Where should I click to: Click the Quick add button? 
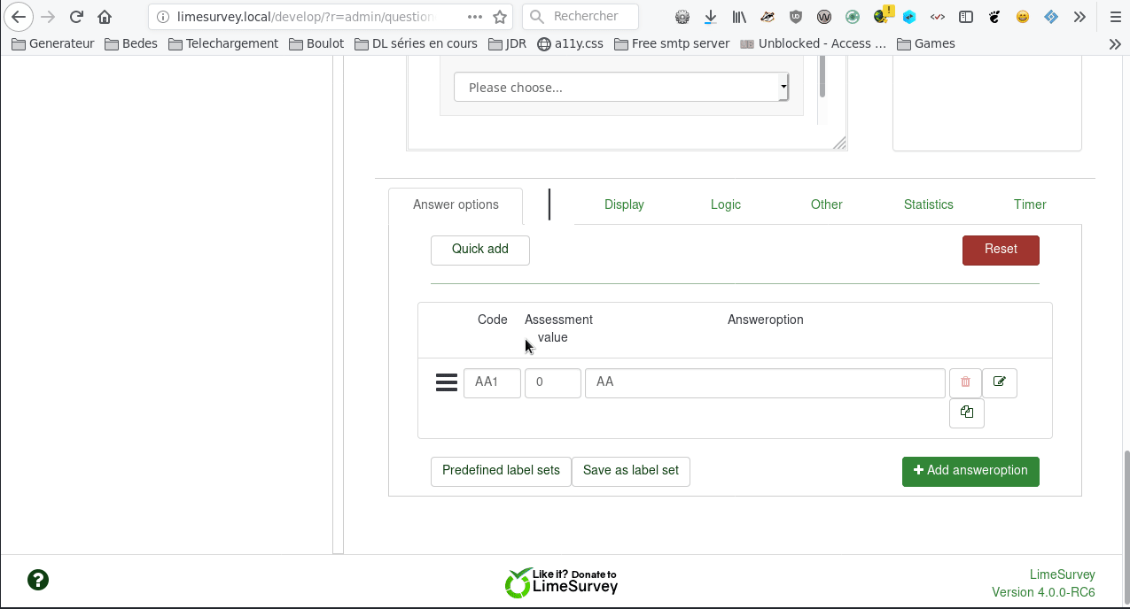479,250
